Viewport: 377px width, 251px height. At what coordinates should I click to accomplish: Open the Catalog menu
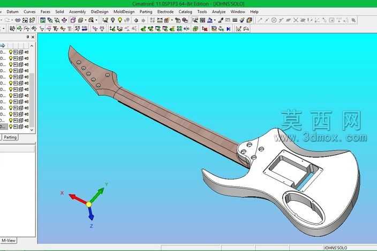click(x=185, y=12)
